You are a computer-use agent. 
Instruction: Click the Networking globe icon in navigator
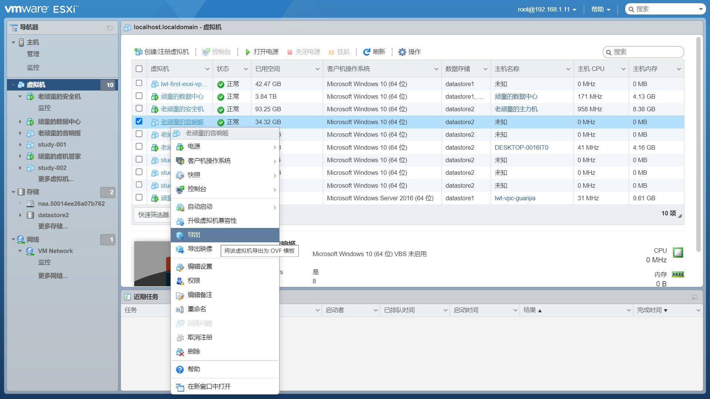(21, 239)
